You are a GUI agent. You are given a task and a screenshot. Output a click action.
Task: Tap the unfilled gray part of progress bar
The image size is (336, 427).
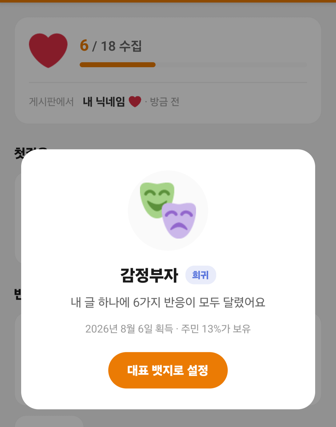click(231, 65)
